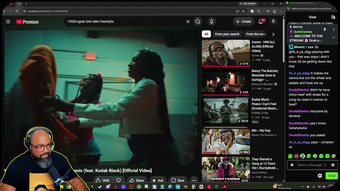This screenshot has height=191, width=340.
Task: Show more filter chips with arrow
Action: pos(273,34)
